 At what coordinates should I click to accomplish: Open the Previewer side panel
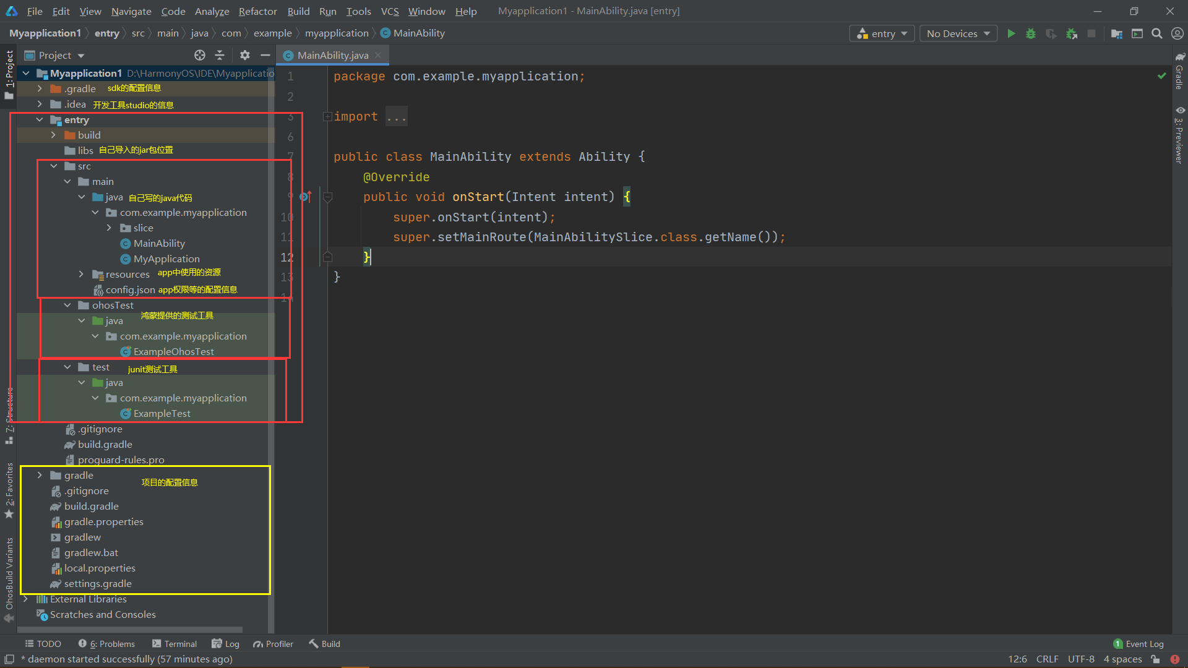pyautogui.click(x=1180, y=135)
